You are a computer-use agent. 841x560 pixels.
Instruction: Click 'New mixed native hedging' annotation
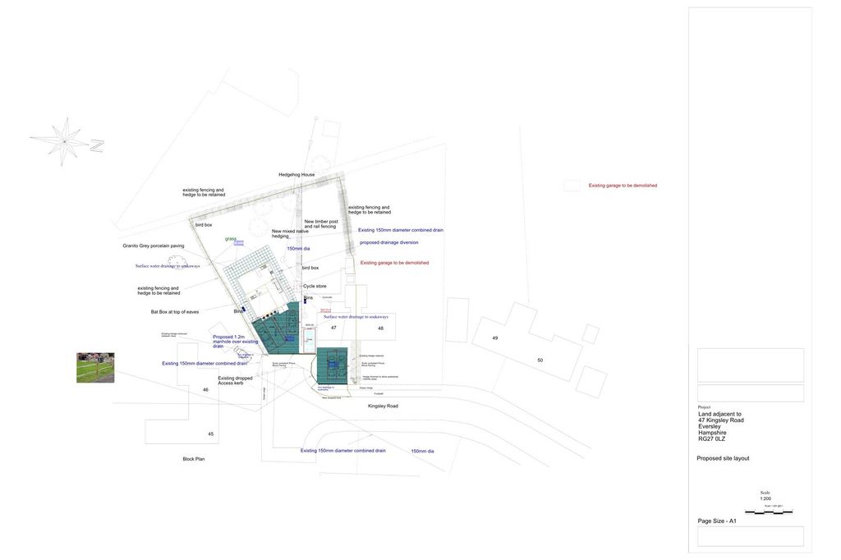[x=290, y=234]
